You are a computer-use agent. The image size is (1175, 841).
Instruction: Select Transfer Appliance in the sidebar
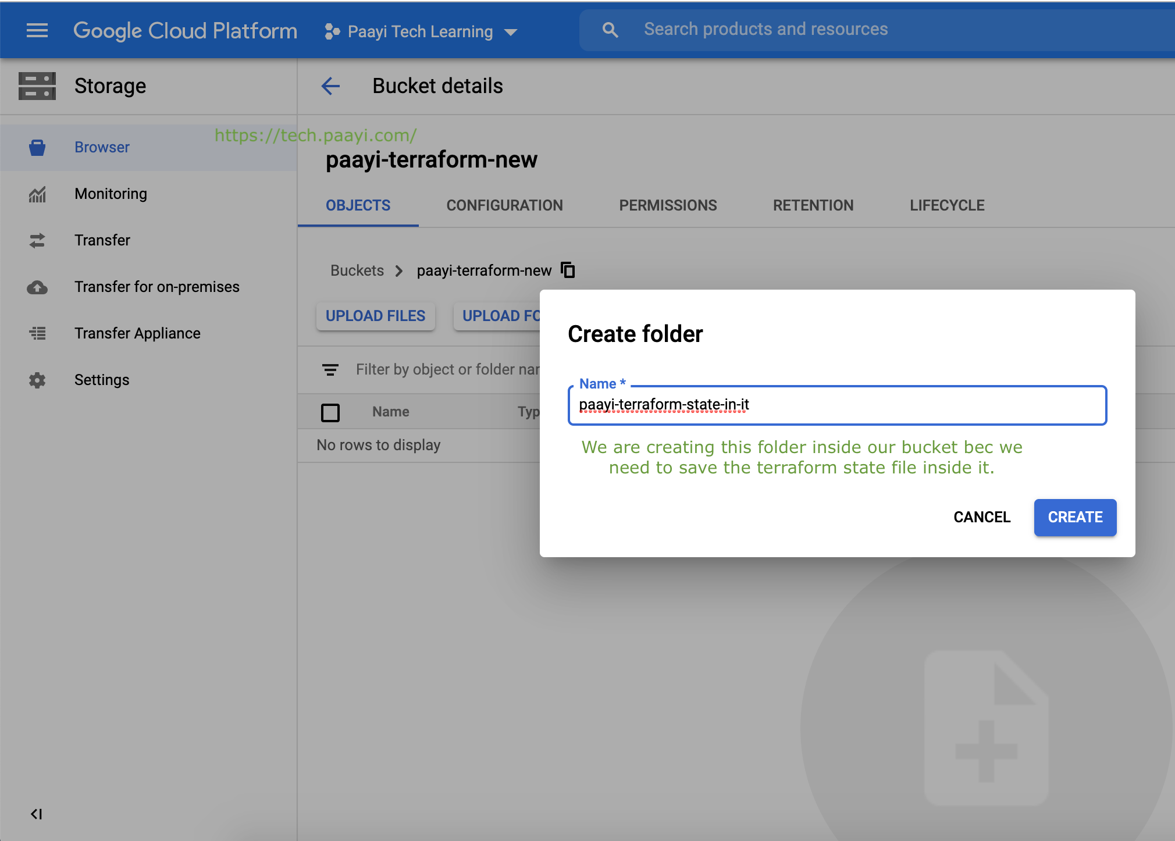(x=137, y=333)
